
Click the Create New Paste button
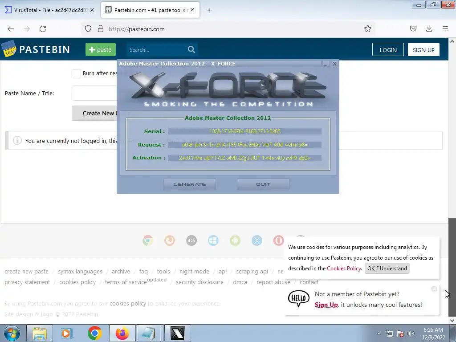[95, 114]
